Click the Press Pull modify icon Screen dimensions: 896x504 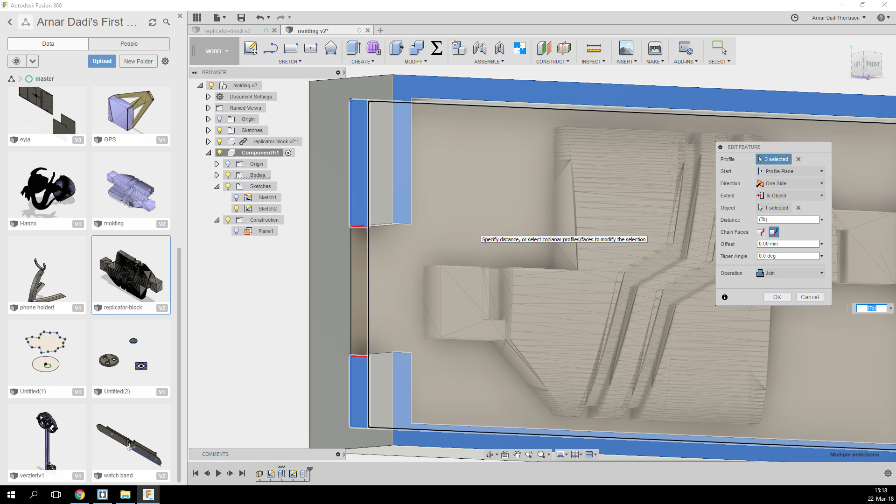(x=396, y=48)
